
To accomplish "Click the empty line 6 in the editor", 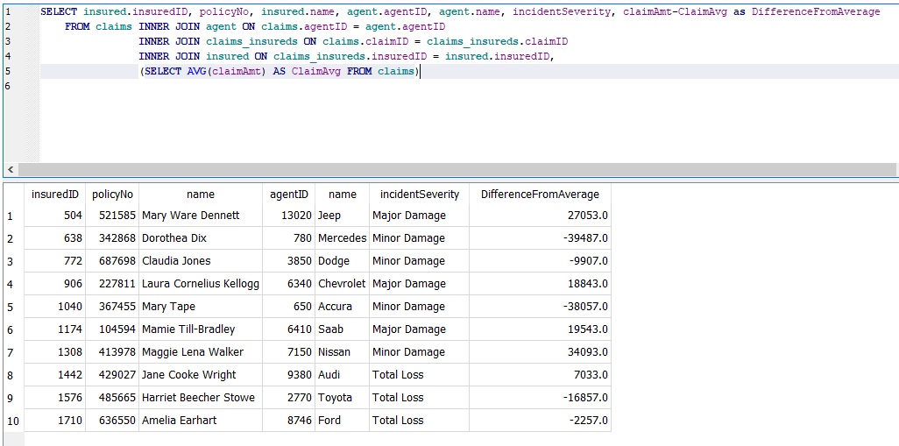I will coord(469,86).
